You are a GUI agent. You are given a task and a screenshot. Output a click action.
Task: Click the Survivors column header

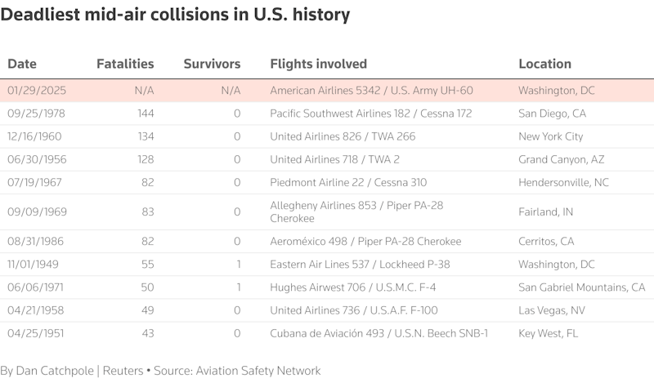[212, 64]
